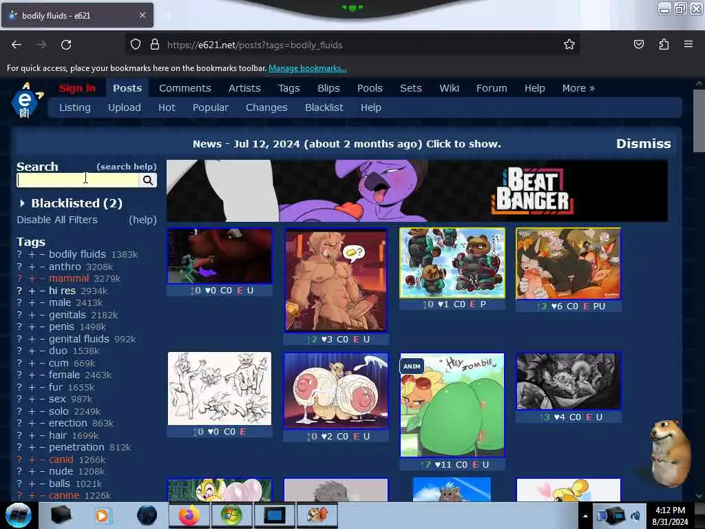705x529 pixels.
Task: Open the search help link
Action: [x=127, y=167]
